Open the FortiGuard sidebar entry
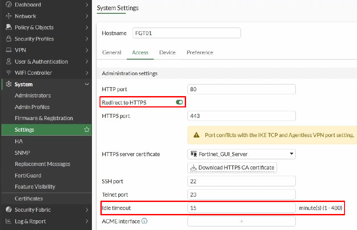This screenshot has width=357, height=230. click(x=28, y=176)
